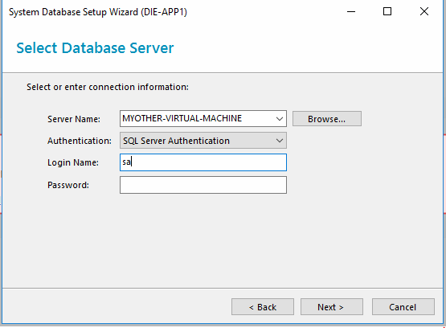
Task: Go to the previous step with < Back
Action: click(x=263, y=307)
